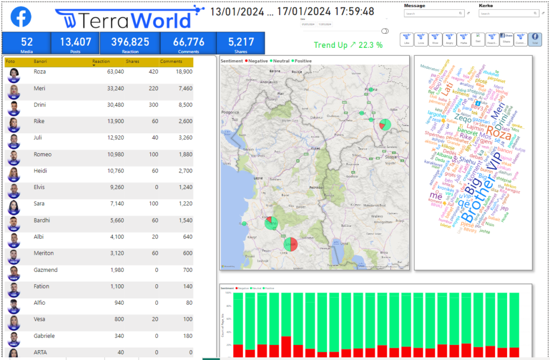The width and height of the screenshot is (550, 360).
Task: Click the 66,776 Comments summary card
Action: [189, 44]
